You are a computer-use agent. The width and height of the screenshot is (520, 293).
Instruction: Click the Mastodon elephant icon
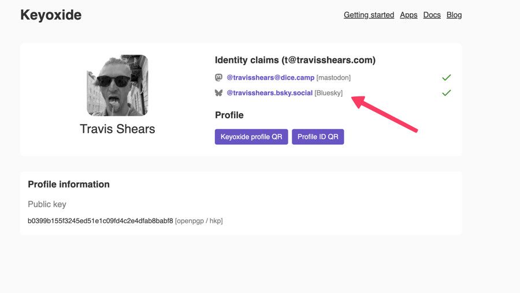(x=218, y=77)
